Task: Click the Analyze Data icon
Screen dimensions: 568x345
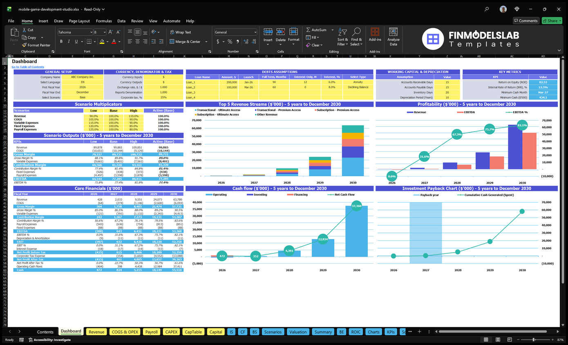Action: pyautogui.click(x=393, y=32)
